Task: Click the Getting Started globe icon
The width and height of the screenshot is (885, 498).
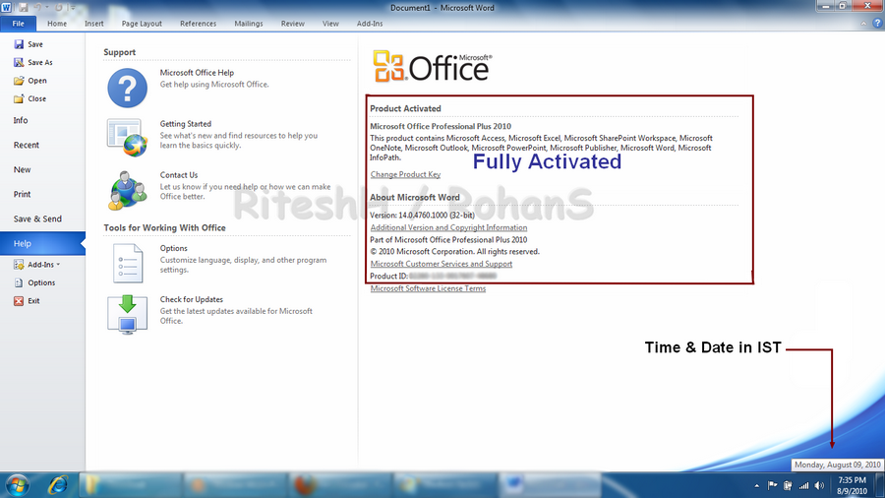Action: click(128, 137)
